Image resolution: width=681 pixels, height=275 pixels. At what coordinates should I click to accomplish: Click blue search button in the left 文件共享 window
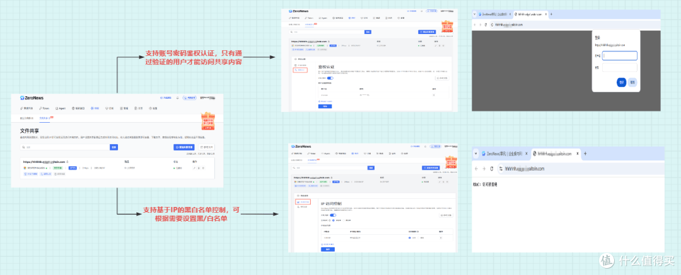click(x=113, y=147)
